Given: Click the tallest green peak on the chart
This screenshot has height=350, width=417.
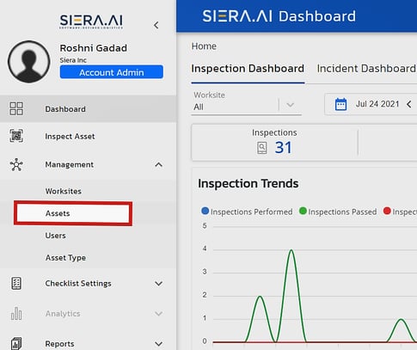Looking at the screenshot, I should [291, 250].
